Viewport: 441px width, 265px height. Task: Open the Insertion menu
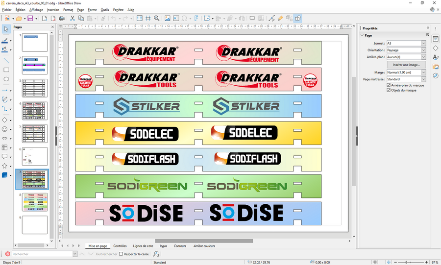click(53, 10)
